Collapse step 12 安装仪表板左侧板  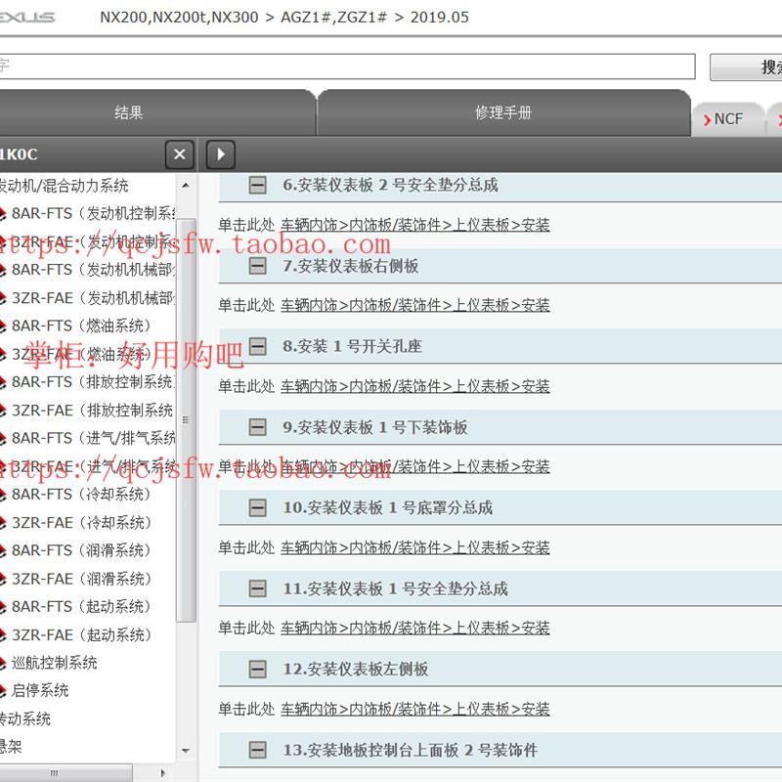pyautogui.click(x=257, y=669)
